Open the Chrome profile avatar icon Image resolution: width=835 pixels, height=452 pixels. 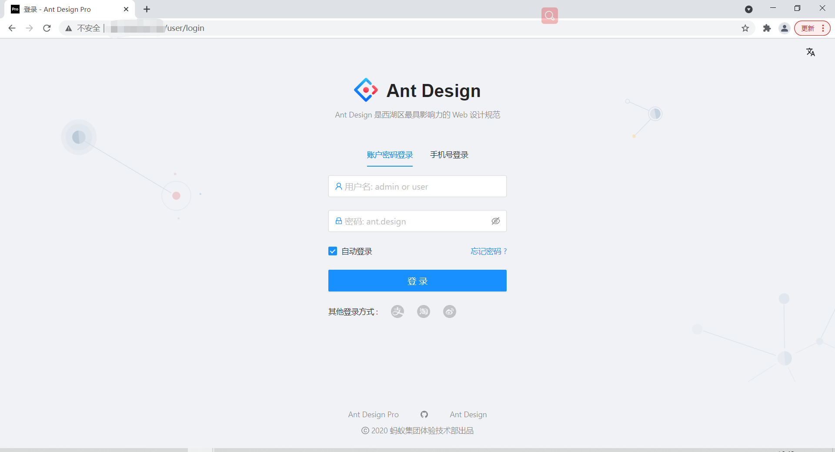(x=785, y=28)
